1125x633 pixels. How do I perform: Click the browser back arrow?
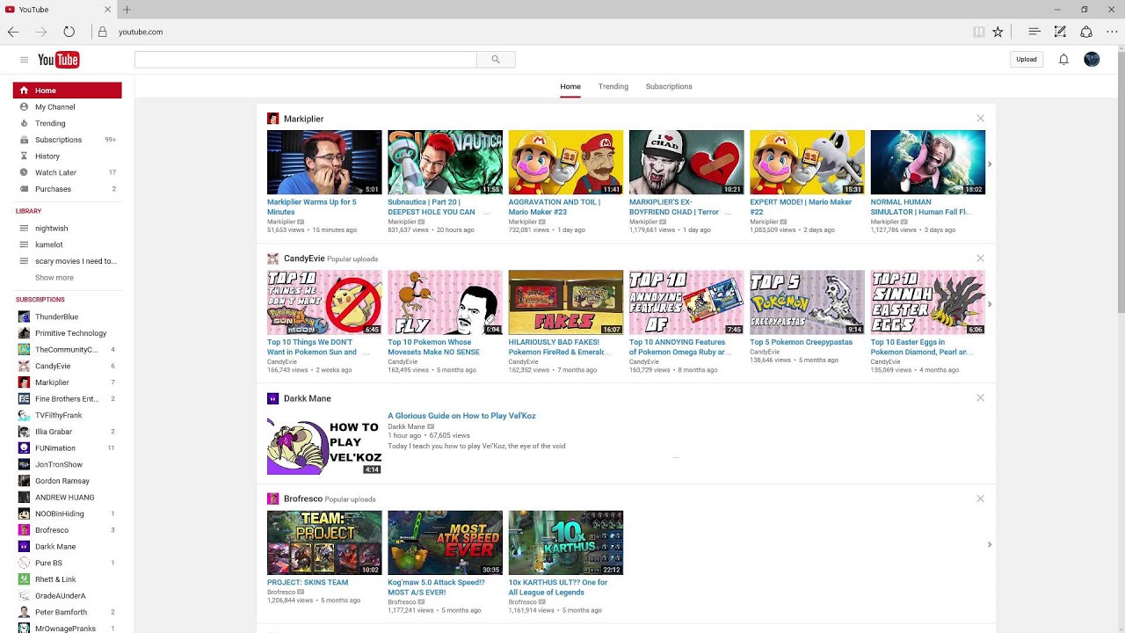(13, 32)
